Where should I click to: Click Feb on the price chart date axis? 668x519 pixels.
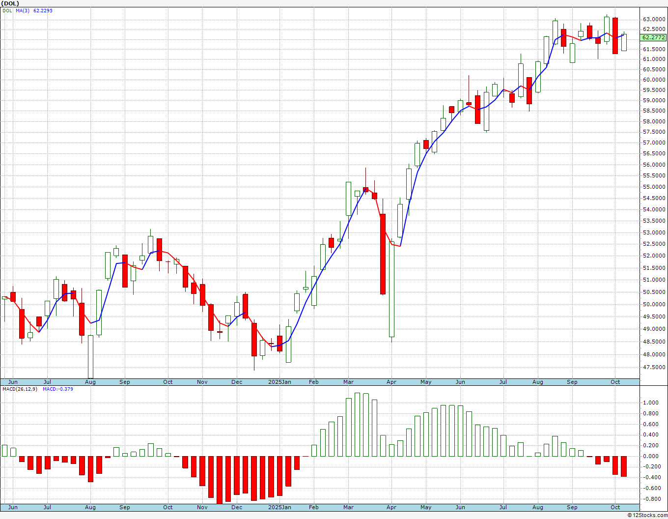coord(313,382)
